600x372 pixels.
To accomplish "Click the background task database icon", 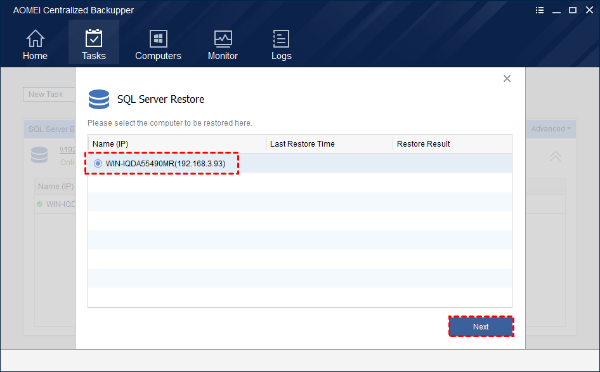I will pos(39,155).
